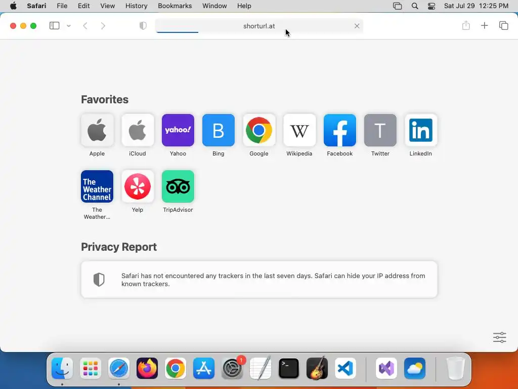The image size is (518, 389).
Task: Open the Window menu
Action: coord(214,6)
